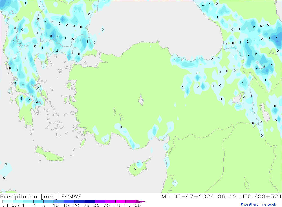Click the '10' legend scale label

tap(56, 205)
